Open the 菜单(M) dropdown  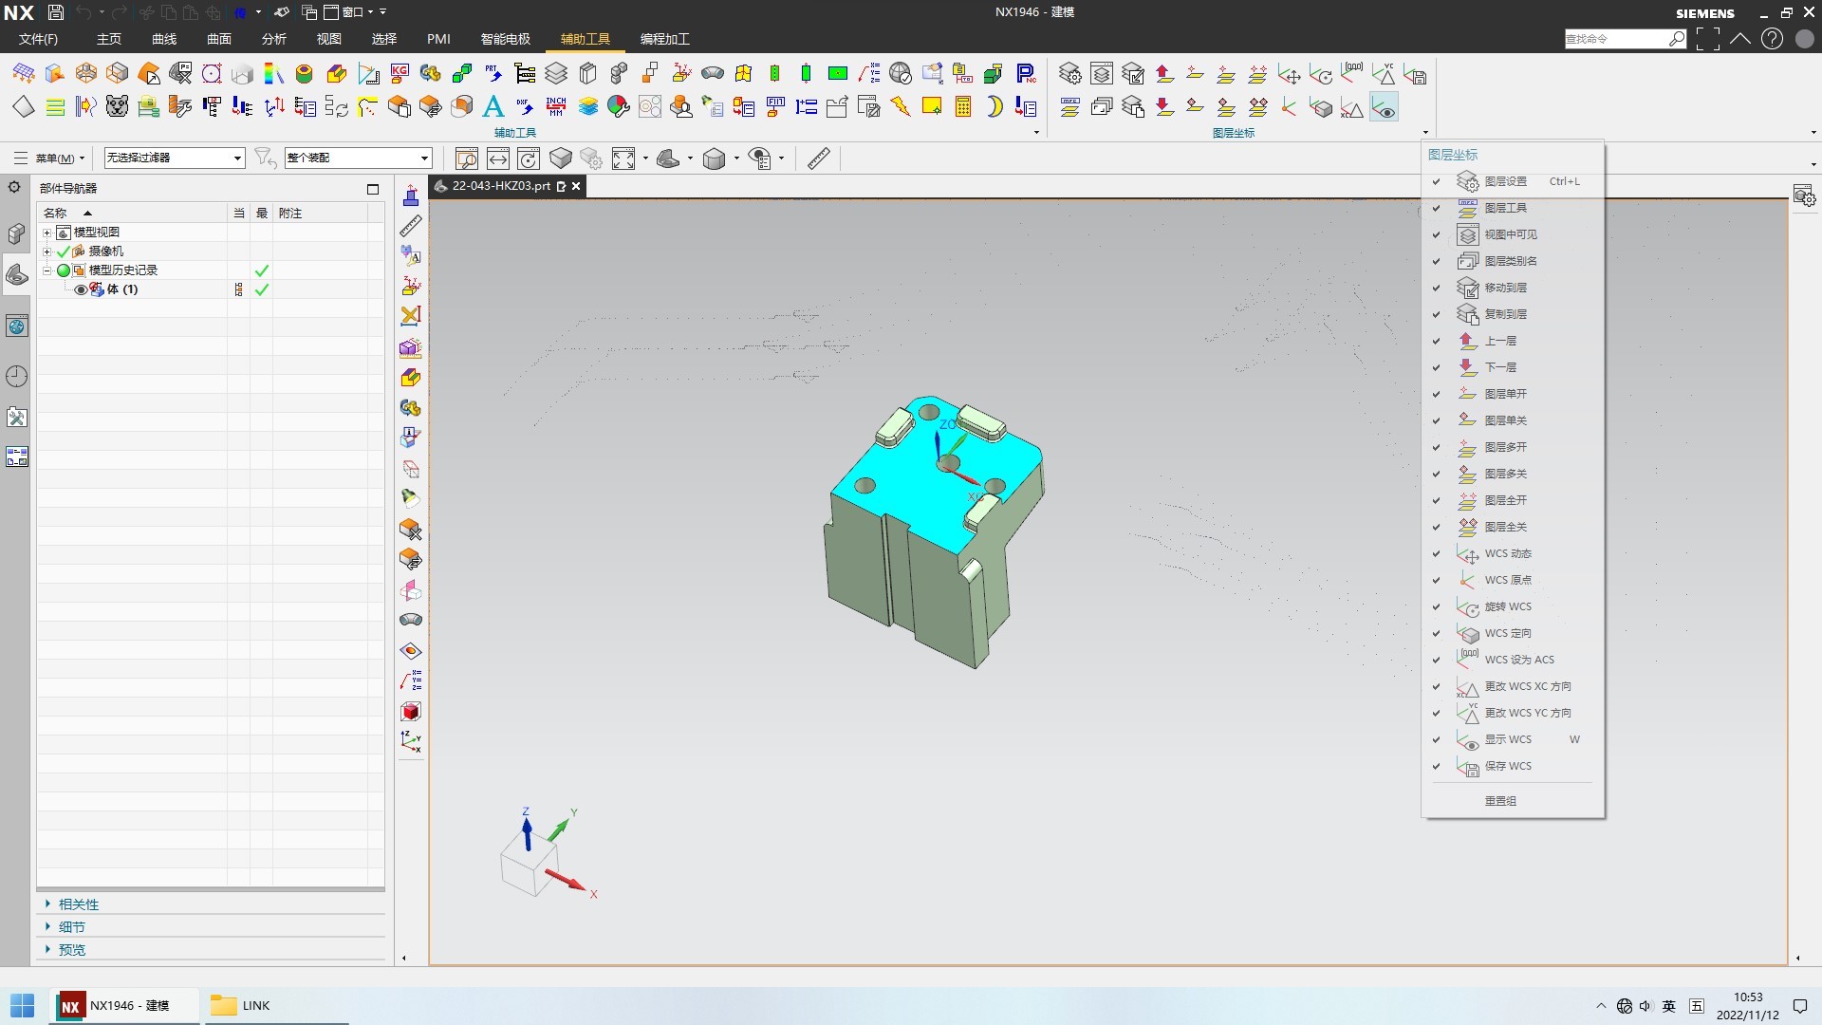click(x=50, y=158)
